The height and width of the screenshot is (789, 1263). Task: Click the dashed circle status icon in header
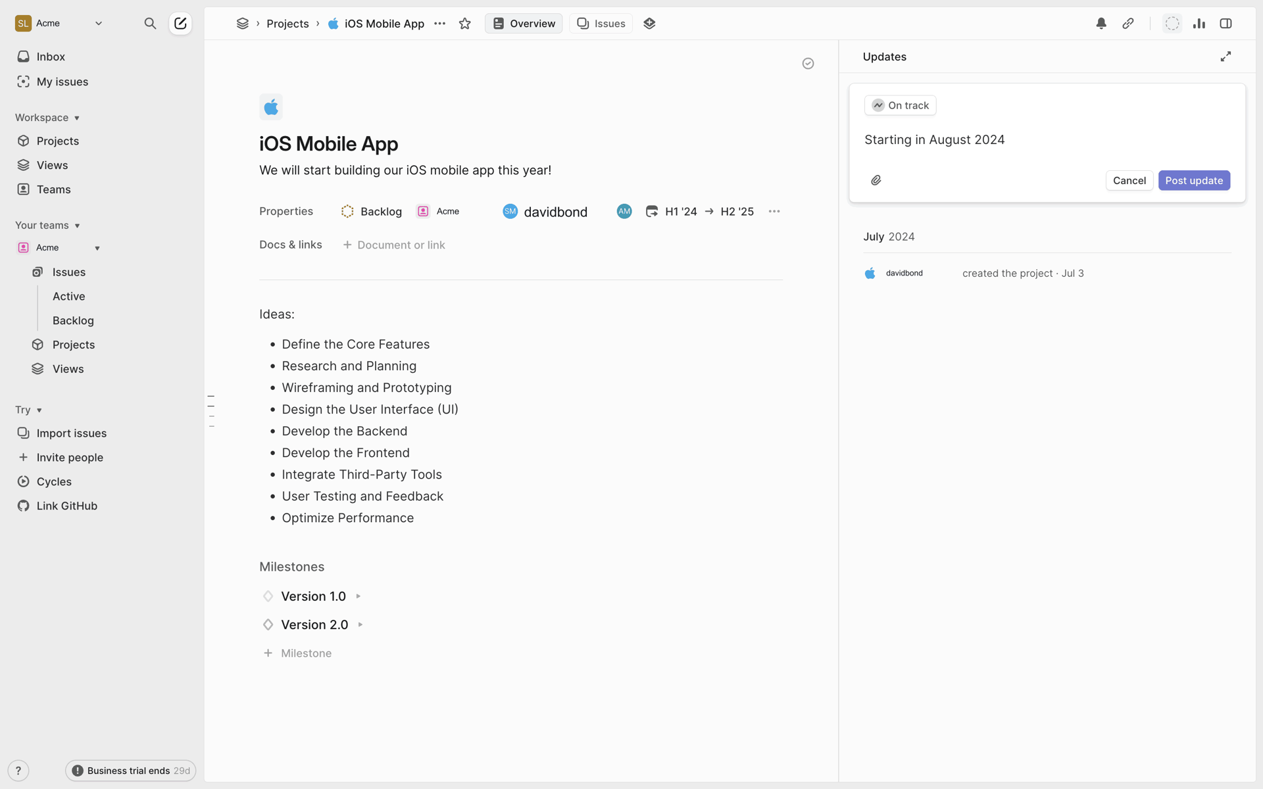click(x=1172, y=24)
